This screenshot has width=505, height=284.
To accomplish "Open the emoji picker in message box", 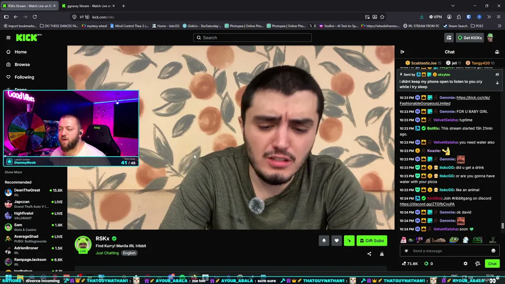I will click(493, 251).
